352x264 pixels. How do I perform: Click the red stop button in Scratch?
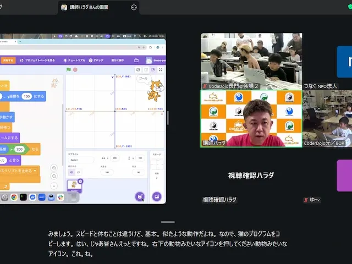[75, 70]
